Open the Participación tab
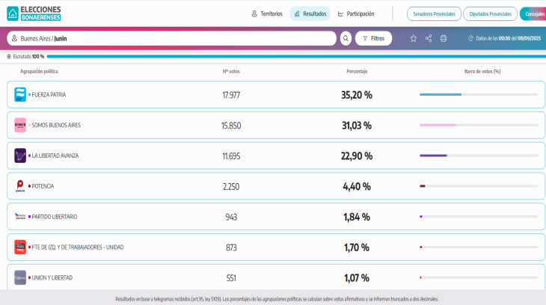The height and width of the screenshot is (305, 546). (356, 13)
